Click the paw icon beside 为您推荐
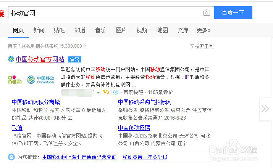 11,157
